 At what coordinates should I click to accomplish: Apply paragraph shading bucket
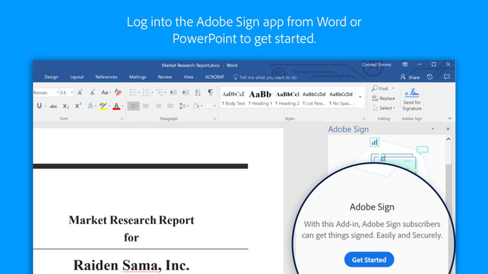tap(195, 106)
